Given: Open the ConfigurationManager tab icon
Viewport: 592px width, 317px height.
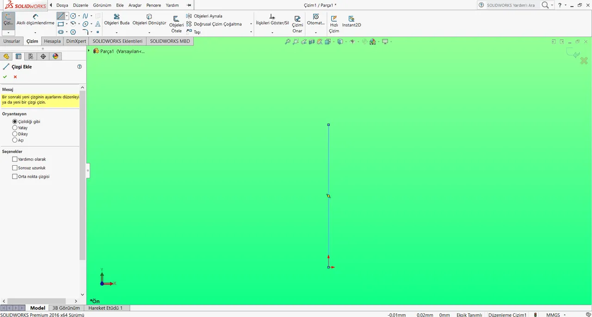Looking at the screenshot, I should (x=31, y=56).
